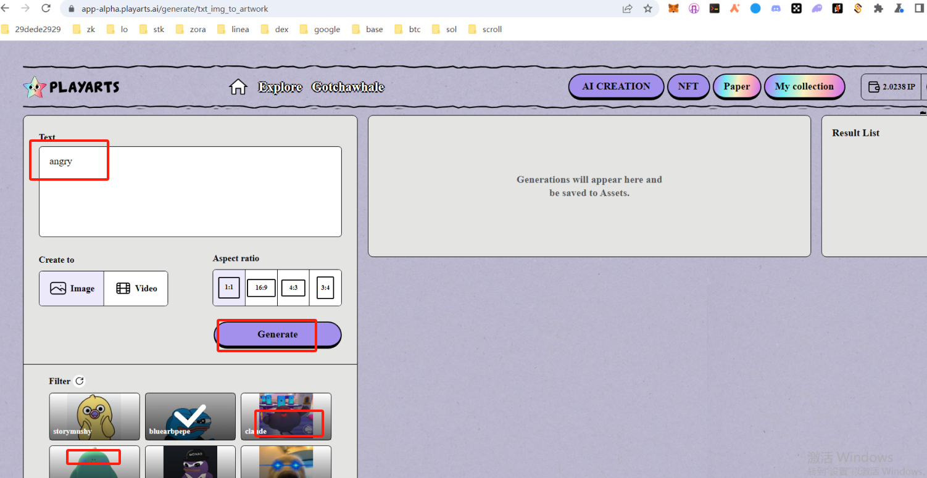
Task: Open the terminal prompt extension
Action: tap(715, 9)
